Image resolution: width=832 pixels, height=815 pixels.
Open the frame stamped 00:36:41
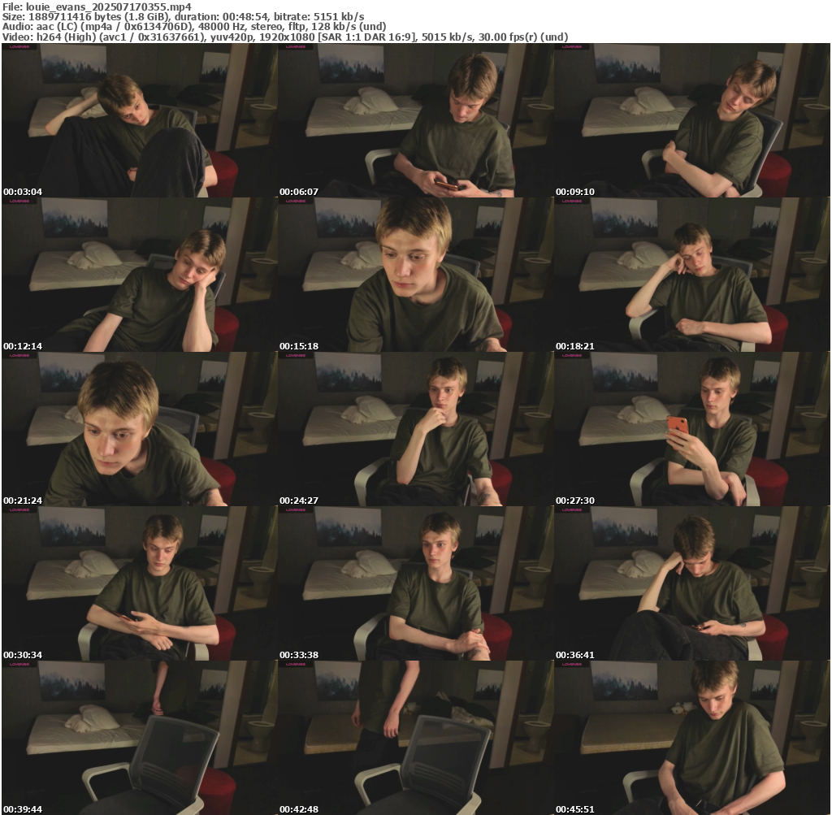click(x=692, y=583)
